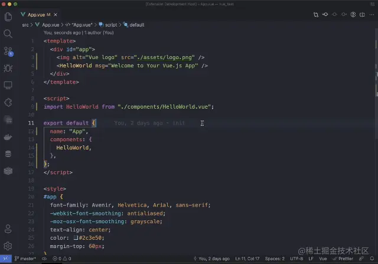Open Source Control view with badge

(8, 51)
